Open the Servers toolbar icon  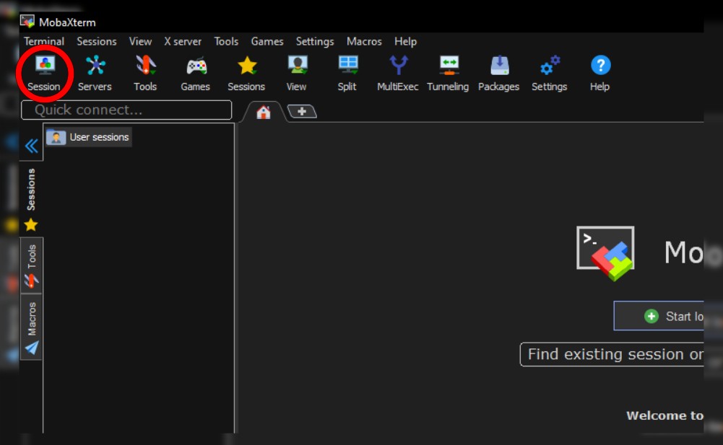coord(95,74)
